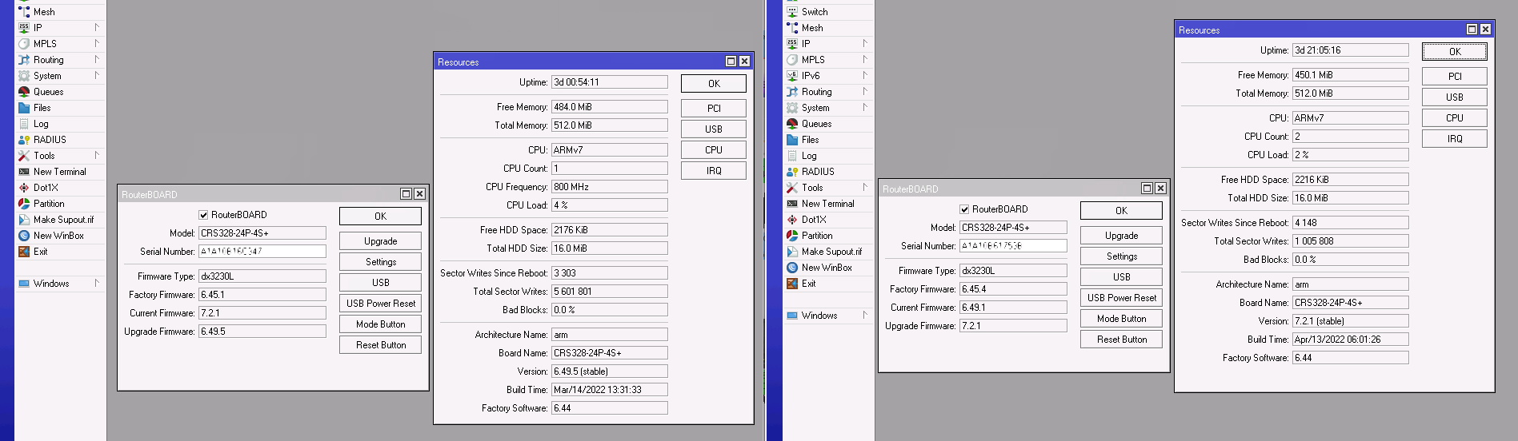Click PCI button in Resources window, version 6.49.5

click(714, 109)
